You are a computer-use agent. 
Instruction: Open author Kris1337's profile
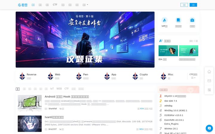[x=53, y=129]
